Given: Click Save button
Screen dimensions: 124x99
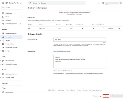Looking at the screenshot, I should (x=106, y=96).
